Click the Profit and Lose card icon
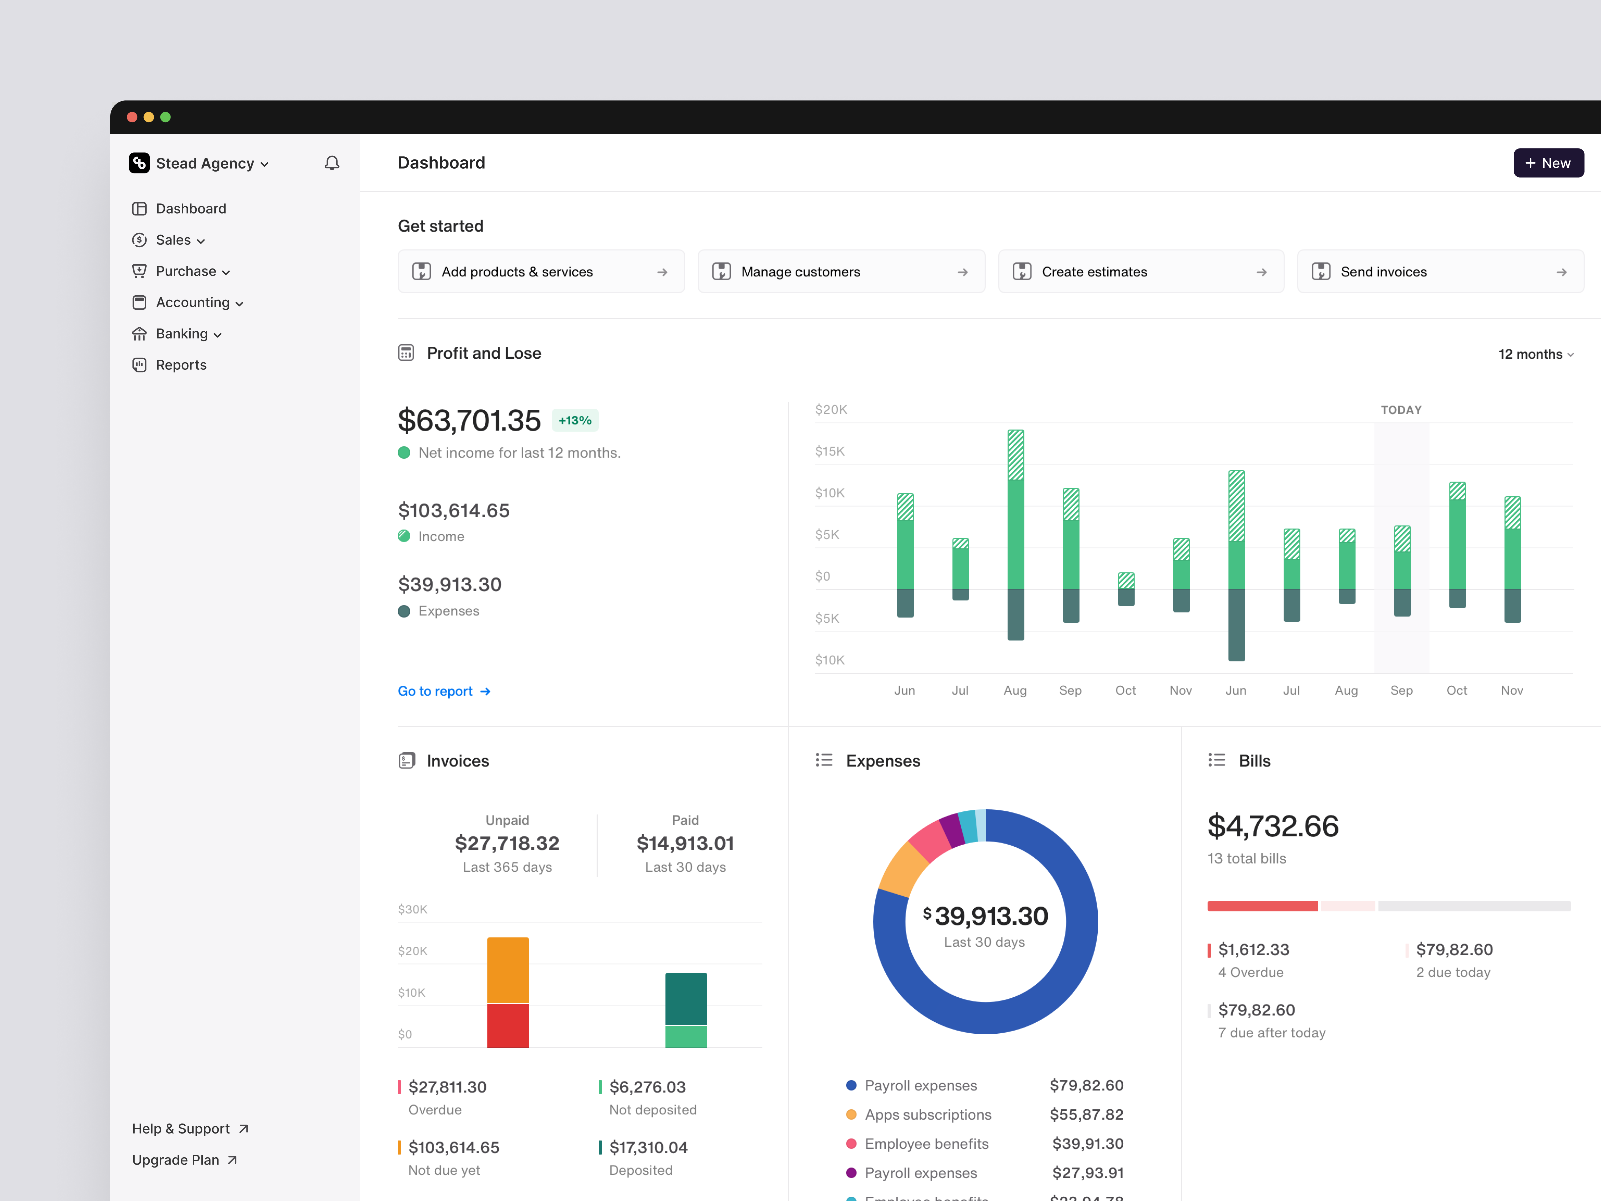The height and width of the screenshot is (1201, 1601). click(x=407, y=353)
